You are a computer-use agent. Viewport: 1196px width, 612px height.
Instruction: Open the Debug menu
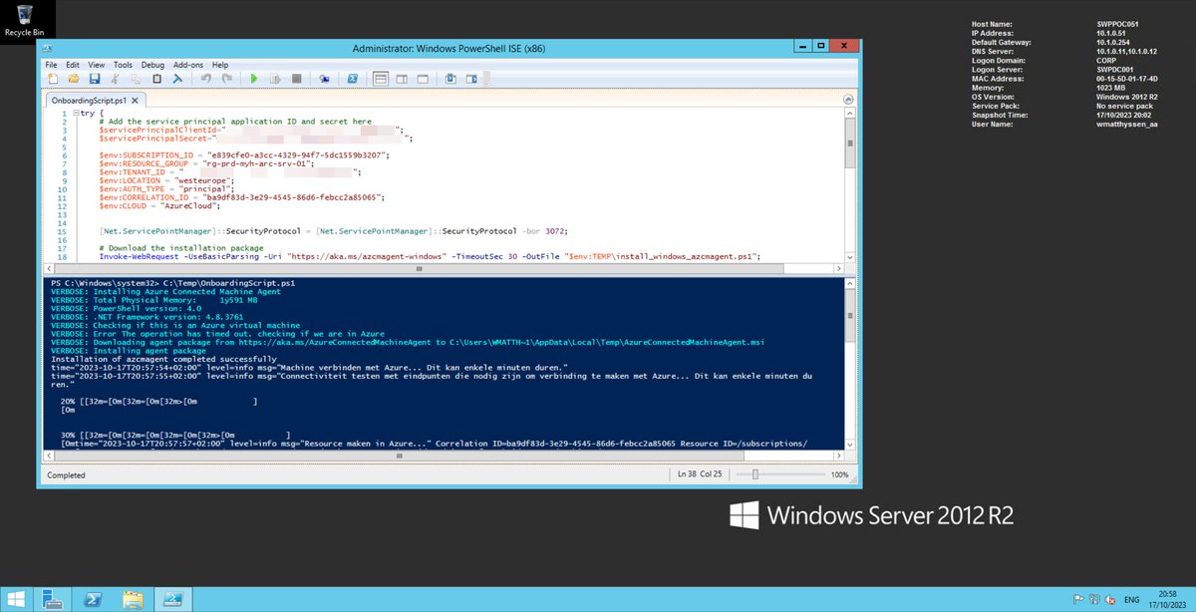tap(152, 64)
